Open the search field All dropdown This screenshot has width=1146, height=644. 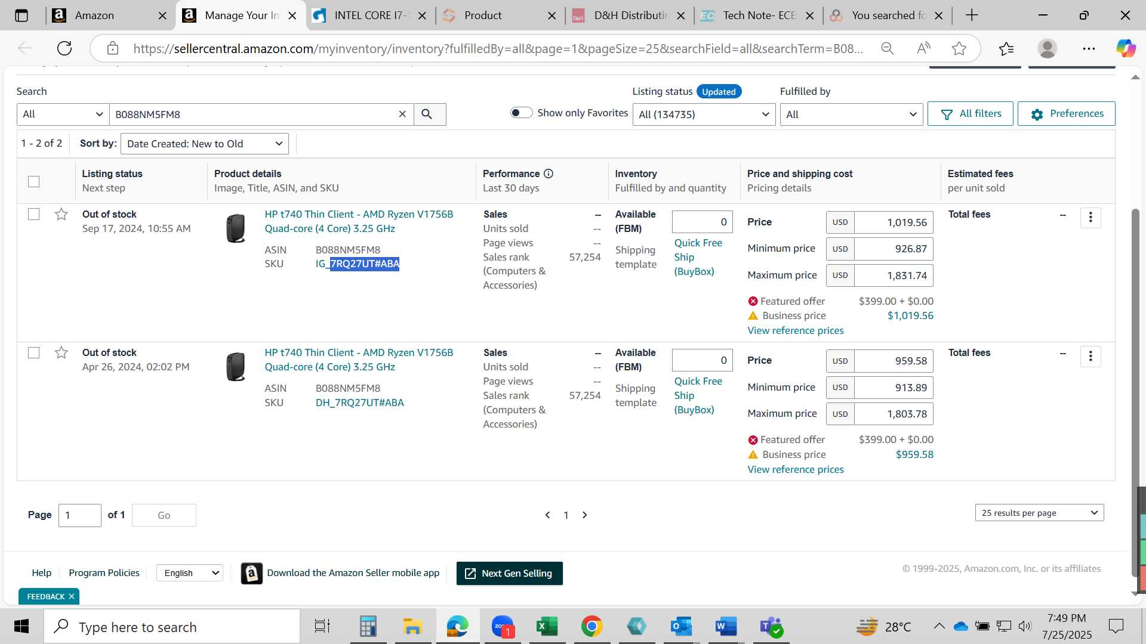pos(63,114)
